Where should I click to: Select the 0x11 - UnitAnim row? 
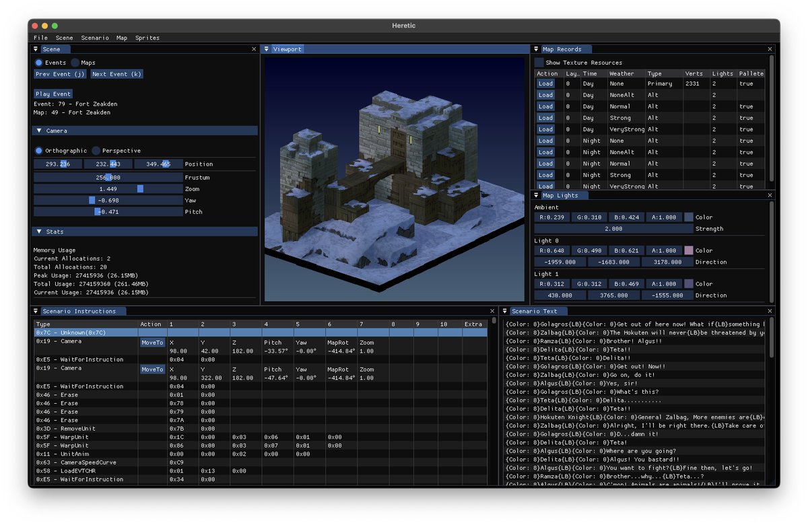point(261,454)
